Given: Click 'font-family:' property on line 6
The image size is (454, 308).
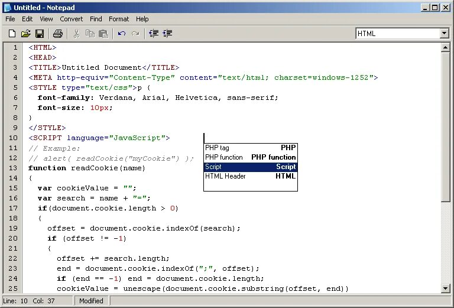Looking at the screenshot, I should click(x=66, y=98).
